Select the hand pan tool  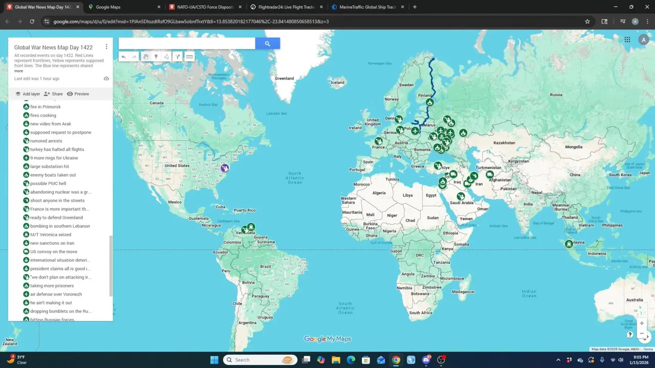(x=145, y=57)
